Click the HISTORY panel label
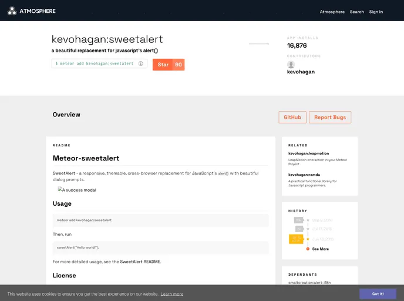Viewport: 404px width, 301px height. coord(298,210)
